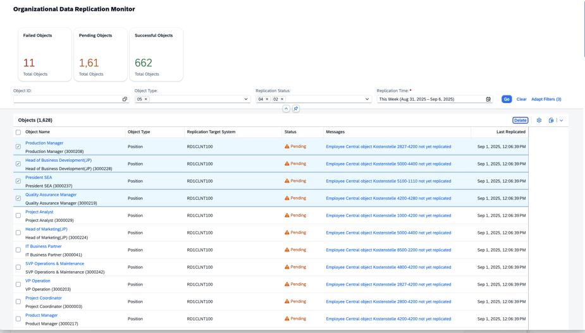The height and width of the screenshot is (333, 585).
Task: Remove the 04 token from Replication Status
Action: coord(267,99)
